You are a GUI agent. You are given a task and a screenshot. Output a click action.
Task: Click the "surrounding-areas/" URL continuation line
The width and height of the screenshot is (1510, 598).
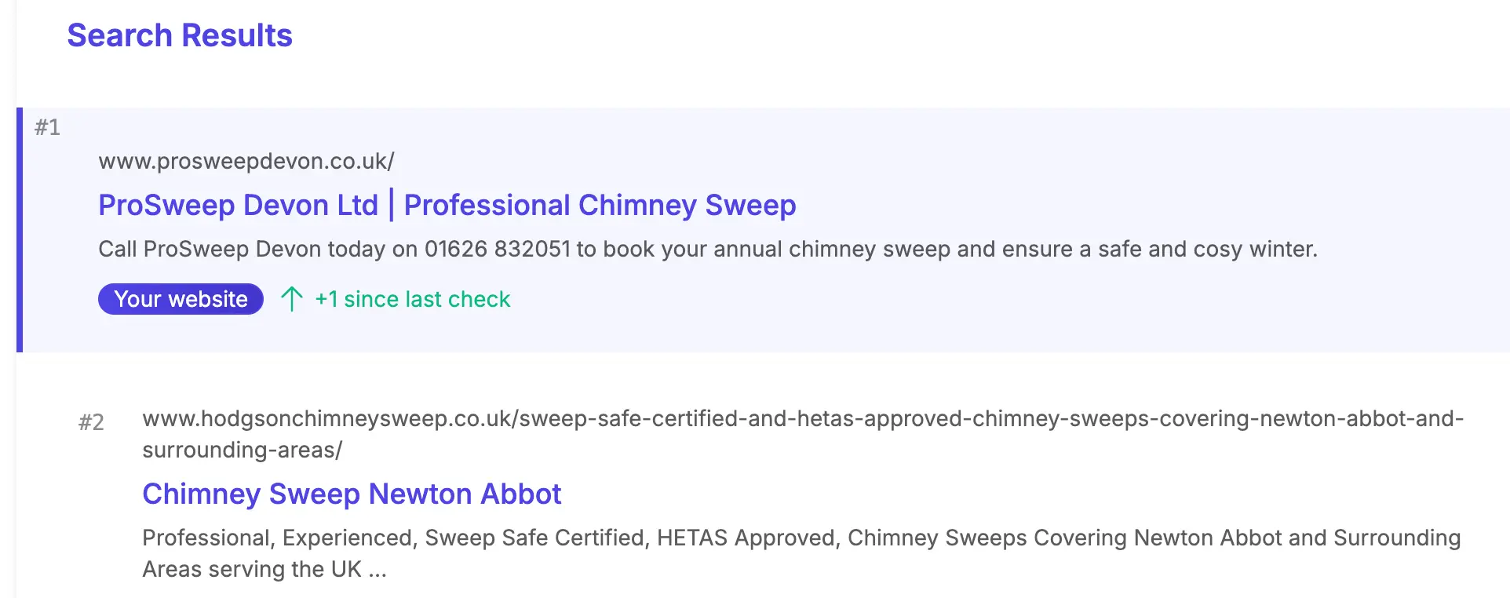coord(242,450)
